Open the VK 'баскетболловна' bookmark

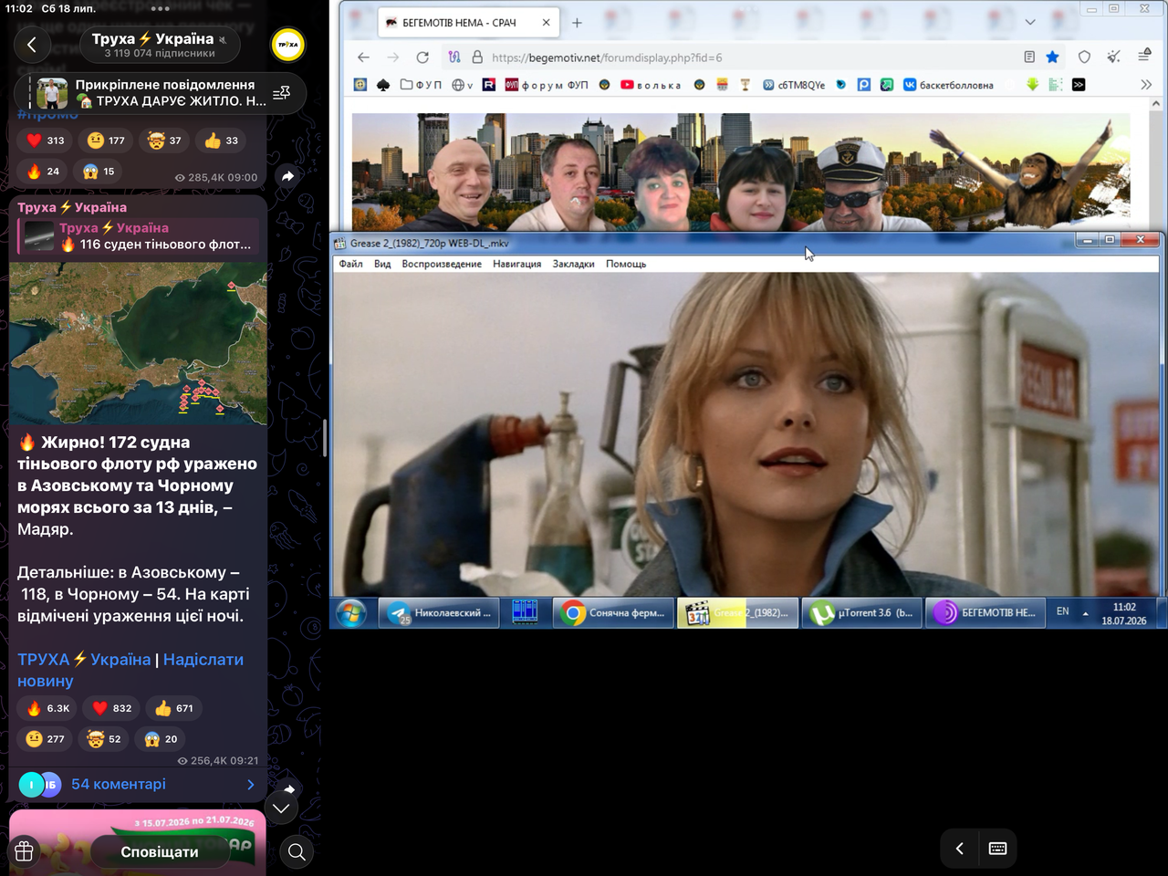[x=948, y=85]
